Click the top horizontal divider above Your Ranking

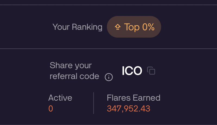click(x=108, y=5)
